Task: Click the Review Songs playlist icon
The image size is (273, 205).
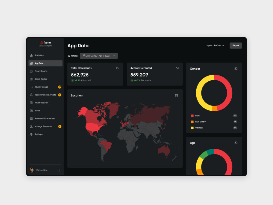Action: click(31, 87)
